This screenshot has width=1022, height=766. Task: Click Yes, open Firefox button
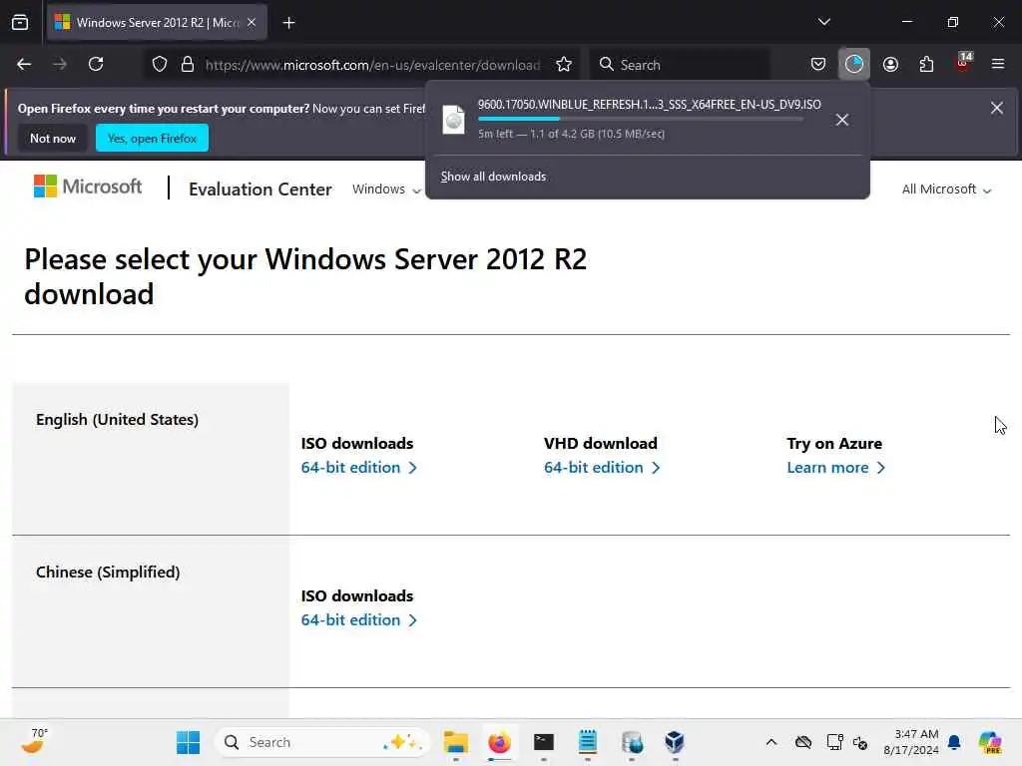coord(152,138)
